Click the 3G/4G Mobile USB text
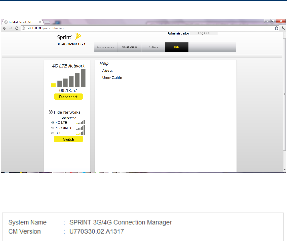The width and height of the screenshot is (287, 243). [x=71, y=44]
